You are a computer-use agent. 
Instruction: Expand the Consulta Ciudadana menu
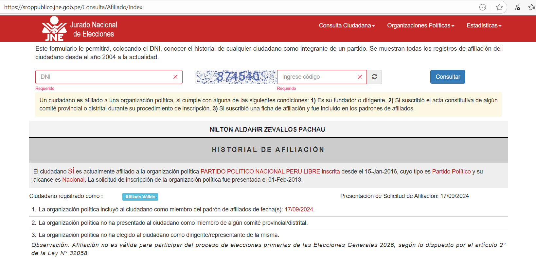(x=347, y=25)
